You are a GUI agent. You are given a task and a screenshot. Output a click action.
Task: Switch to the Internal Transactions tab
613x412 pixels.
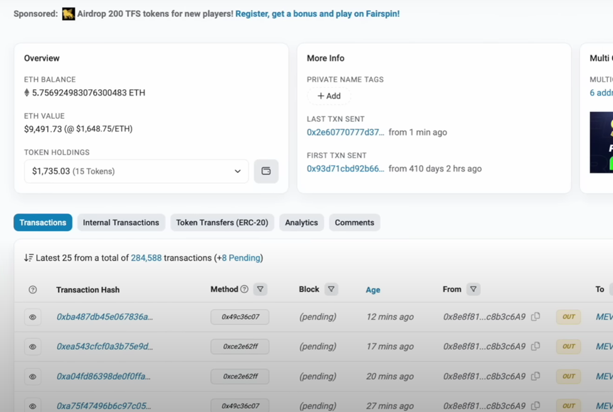[x=121, y=222]
